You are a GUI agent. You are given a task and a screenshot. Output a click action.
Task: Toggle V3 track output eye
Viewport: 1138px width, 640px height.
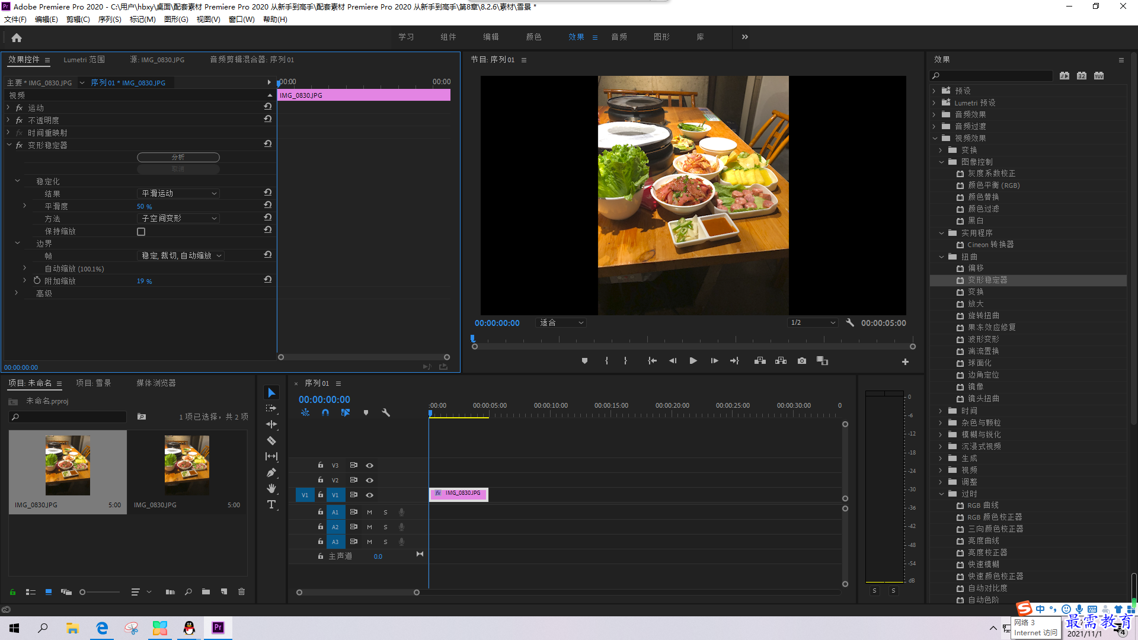click(x=369, y=465)
